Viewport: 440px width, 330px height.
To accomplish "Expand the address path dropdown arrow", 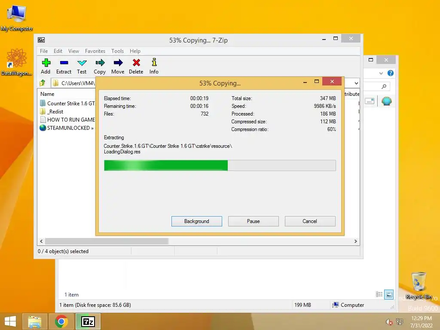I will click(356, 83).
